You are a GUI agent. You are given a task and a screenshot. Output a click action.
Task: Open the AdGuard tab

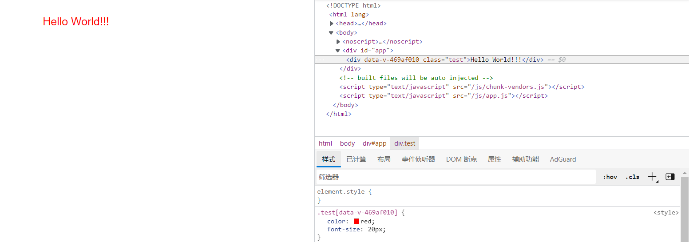pos(563,159)
